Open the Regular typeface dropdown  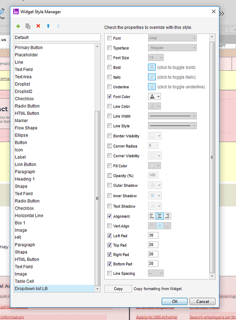point(172,48)
